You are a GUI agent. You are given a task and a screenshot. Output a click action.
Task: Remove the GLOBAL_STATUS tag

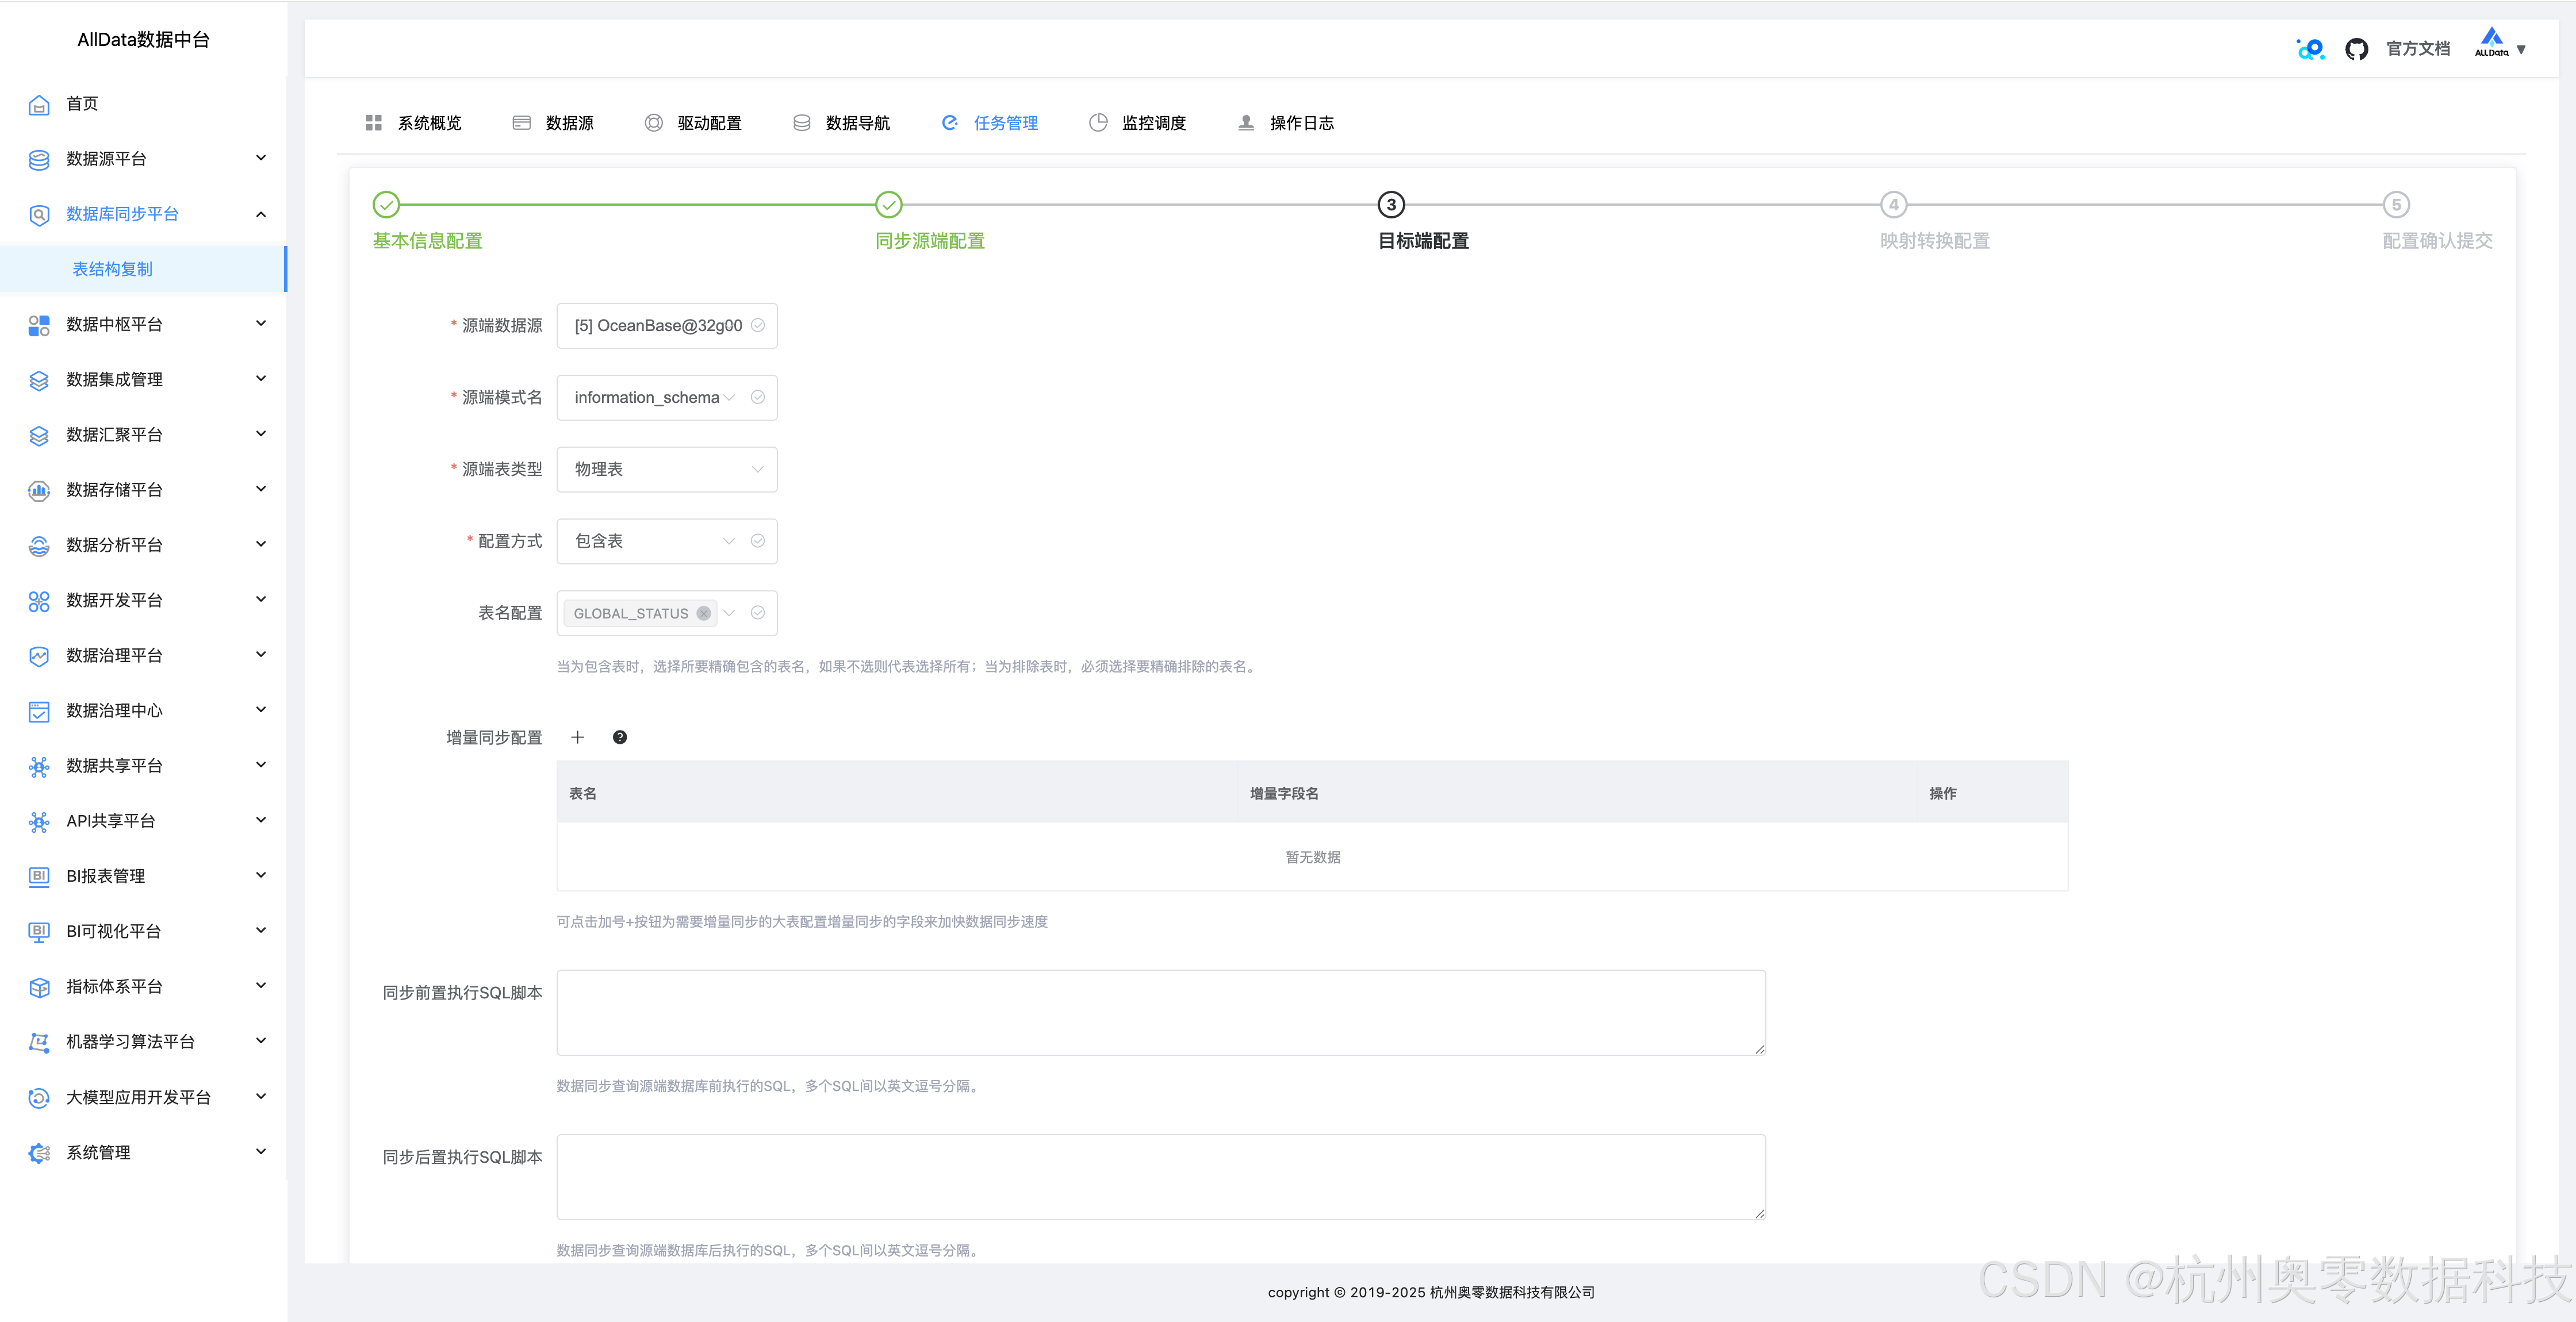[x=704, y=613]
